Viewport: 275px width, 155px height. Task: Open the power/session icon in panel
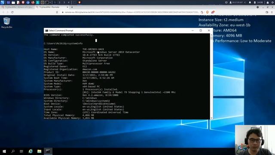click(x=273, y=3)
